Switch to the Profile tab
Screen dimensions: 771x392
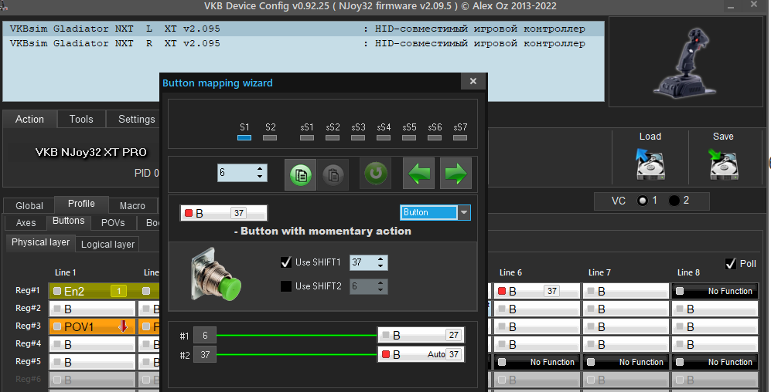pyautogui.click(x=81, y=204)
